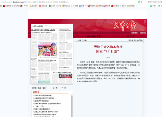This screenshot has height=117, width=162.
Task: Open the 百度一下 bookmark icon
Action: tap(80, 6)
